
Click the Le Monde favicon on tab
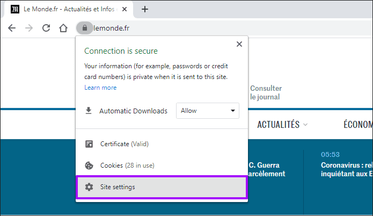click(15, 9)
